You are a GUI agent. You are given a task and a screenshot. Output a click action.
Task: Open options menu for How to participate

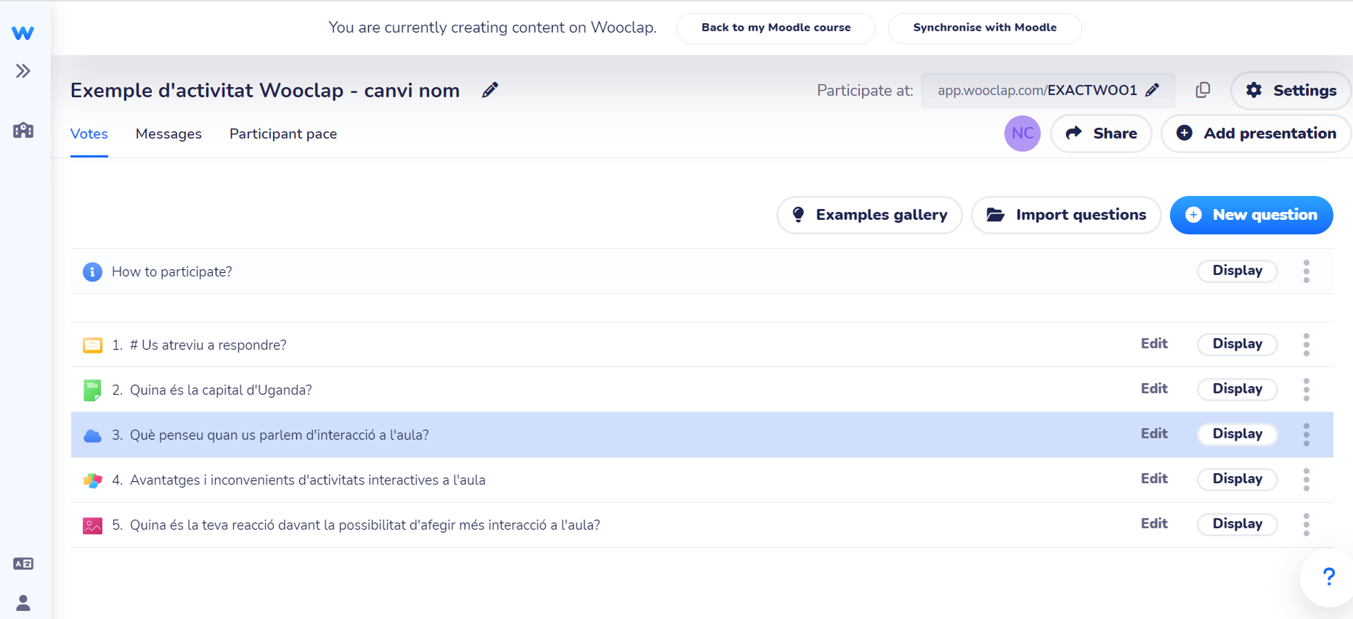1306,271
